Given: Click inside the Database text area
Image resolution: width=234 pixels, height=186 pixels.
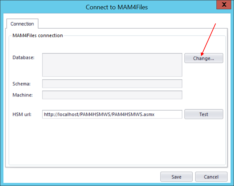Looking at the screenshot, I should click(x=112, y=65).
